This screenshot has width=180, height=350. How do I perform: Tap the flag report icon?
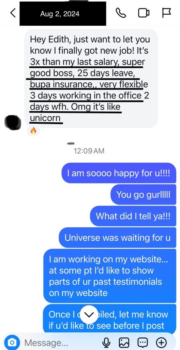click(166, 13)
